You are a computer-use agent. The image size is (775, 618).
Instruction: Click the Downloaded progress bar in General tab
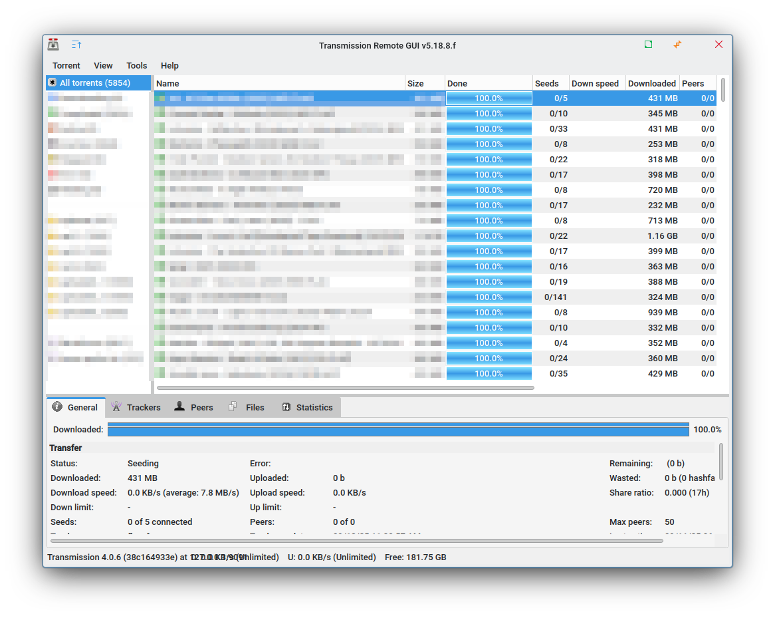pyautogui.click(x=398, y=430)
